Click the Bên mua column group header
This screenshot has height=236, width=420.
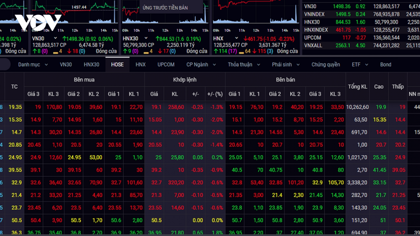pyautogui.click(x=84, y=80)
